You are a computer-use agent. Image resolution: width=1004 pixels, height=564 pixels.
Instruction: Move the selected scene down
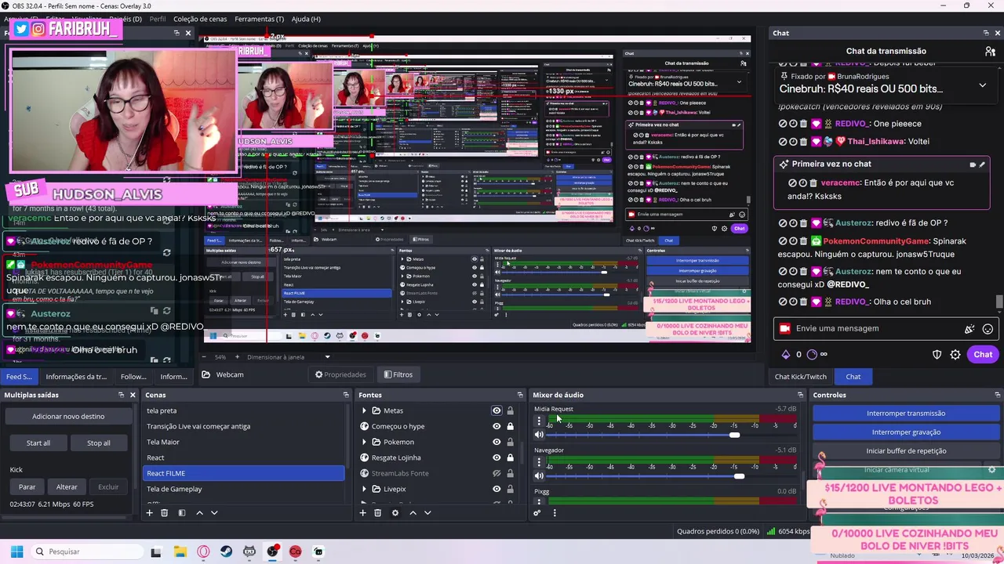click(214, 513)
